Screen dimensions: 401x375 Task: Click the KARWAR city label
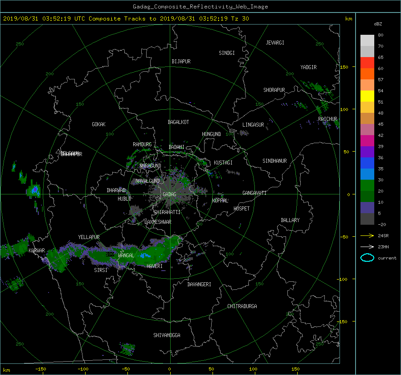37,251
